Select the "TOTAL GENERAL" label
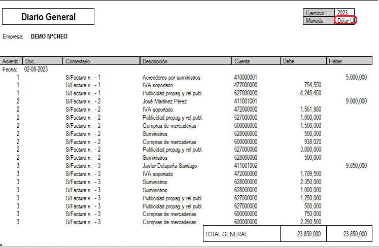379x248 pixels. [226, 234]
